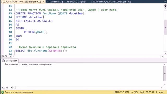
Task: Click editor horizontal scrollbar left arrow
Action: [x=13, y=56]
